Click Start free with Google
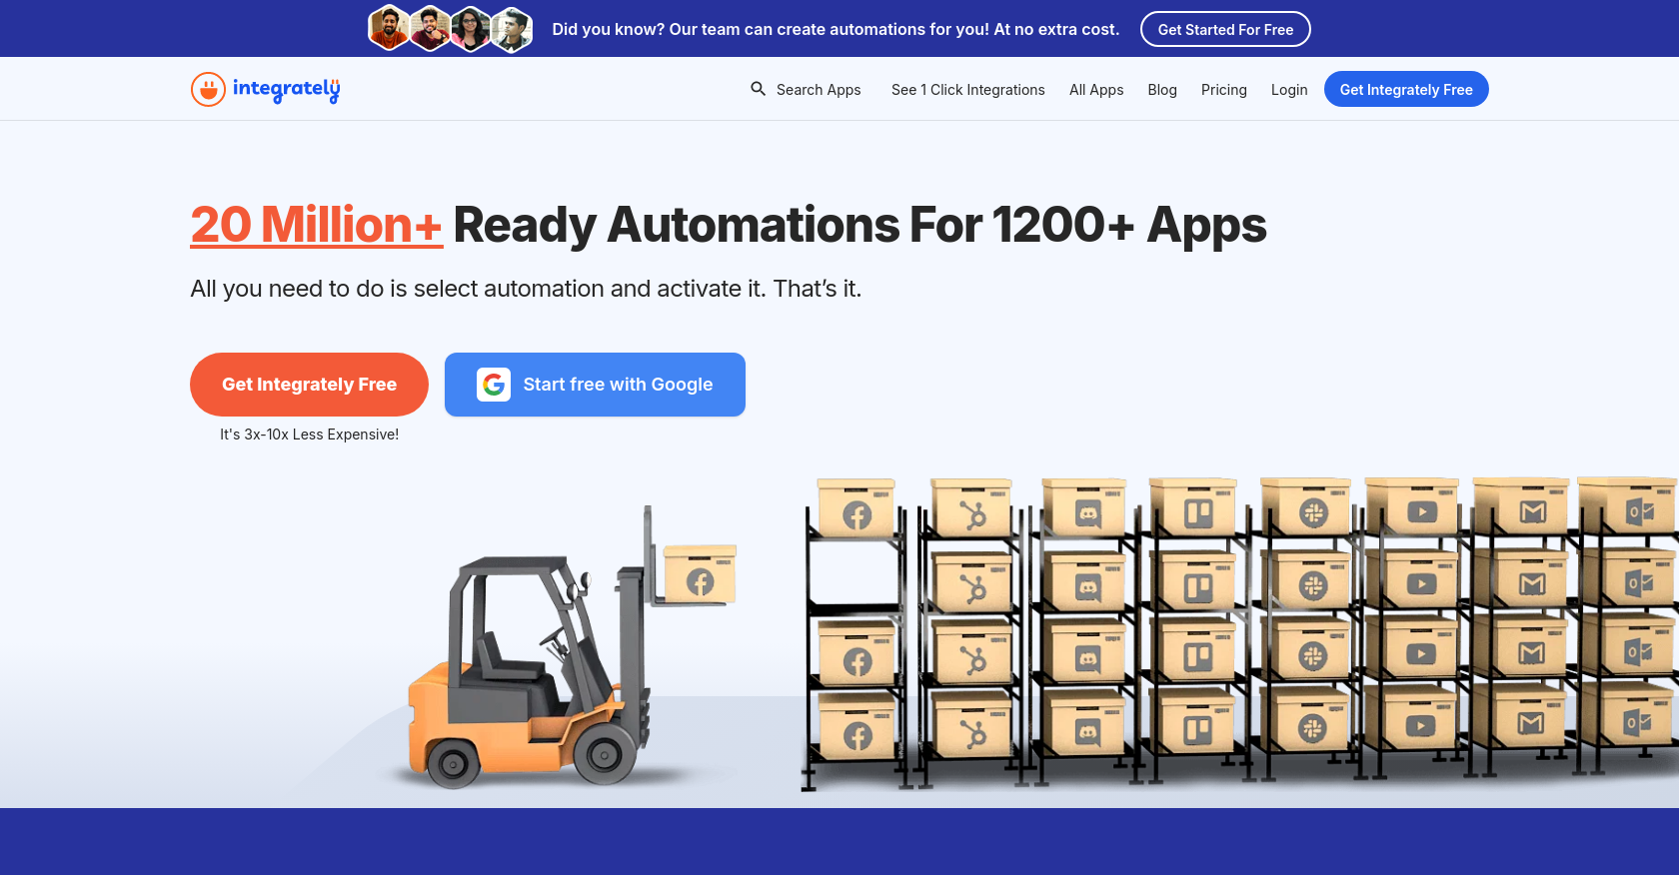1679x875 pixels. click(x=595, y=385)
